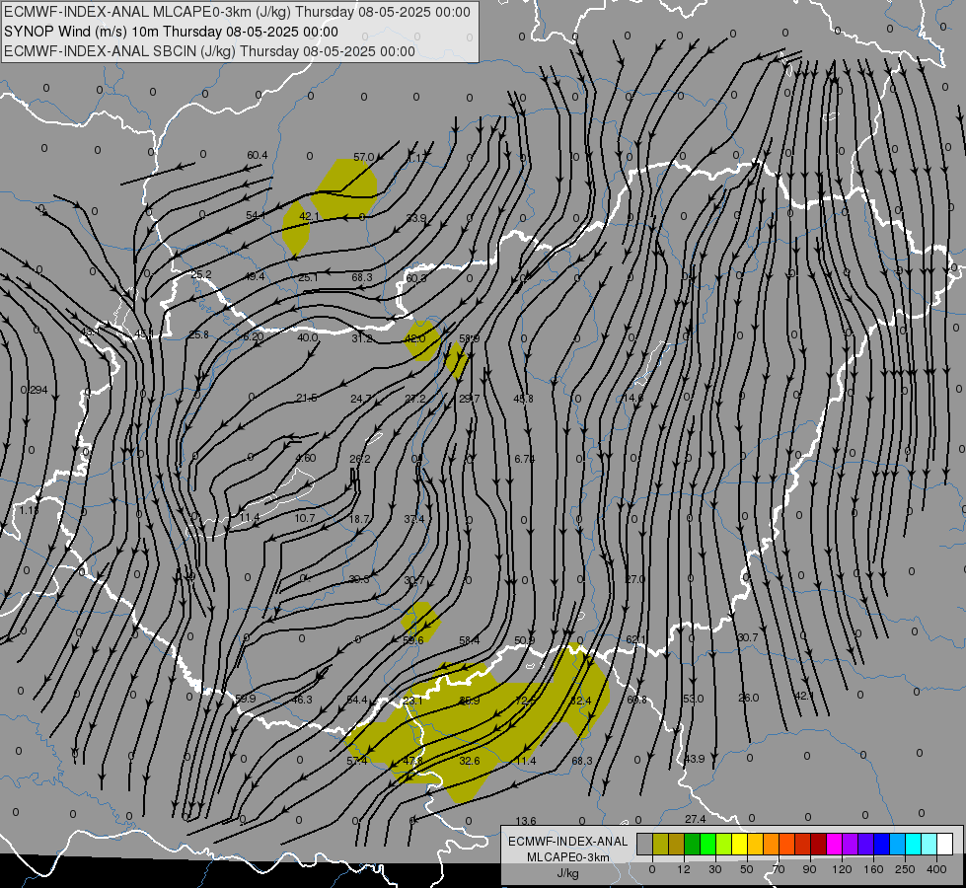Click the grid value 40.0
Viewport: 966px width, 888px height.
308,337
